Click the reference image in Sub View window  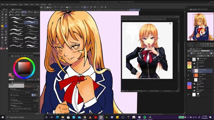pyautogui.click(x=147, y=50)
